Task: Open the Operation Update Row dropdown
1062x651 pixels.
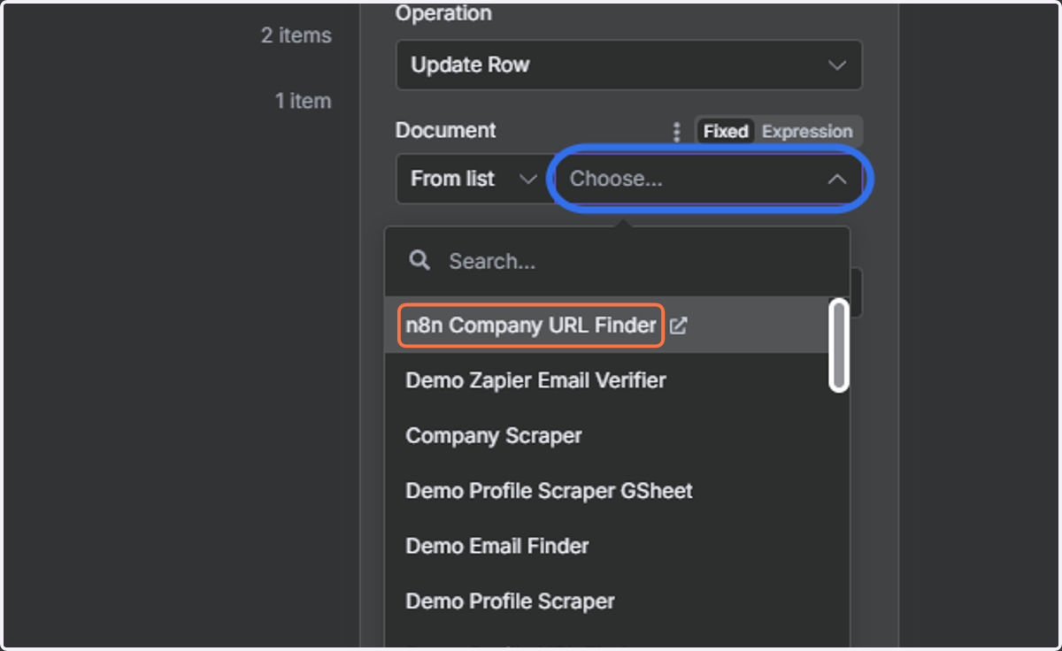Action: (x=629, y=65)
